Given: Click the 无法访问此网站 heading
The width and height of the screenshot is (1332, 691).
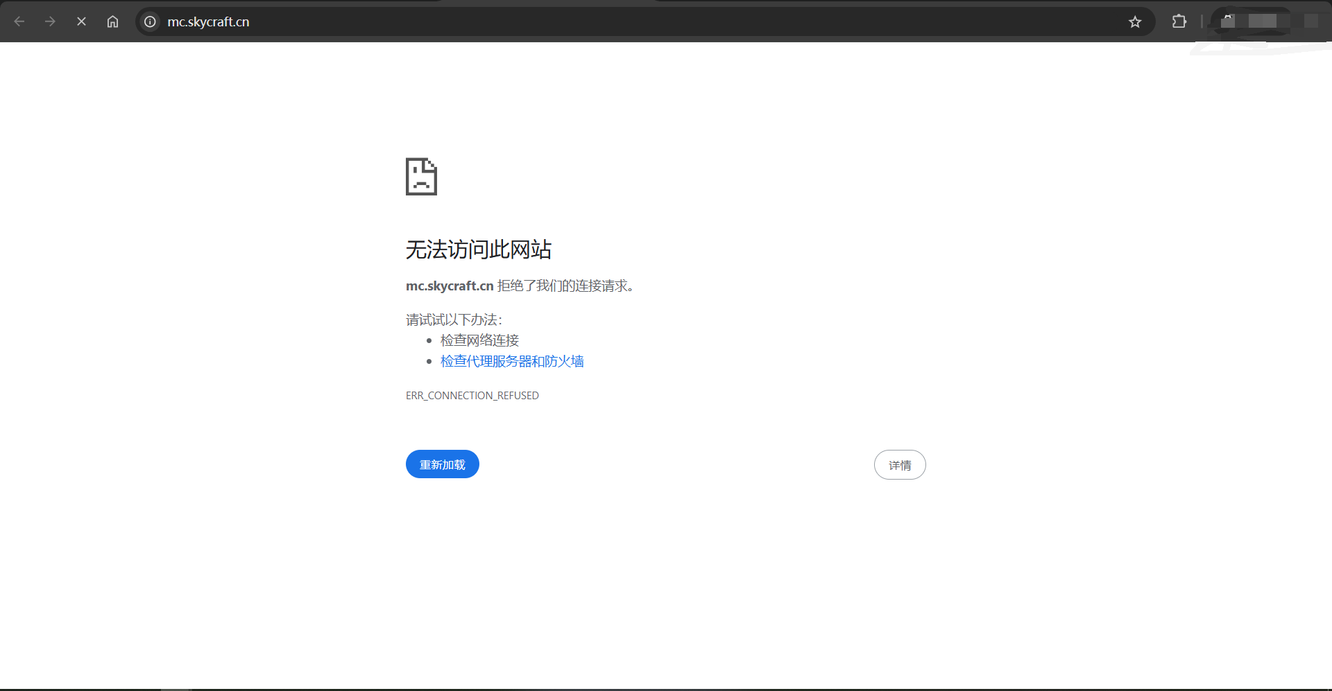Looking at the screenshot, I should click(x=479, y=250).
